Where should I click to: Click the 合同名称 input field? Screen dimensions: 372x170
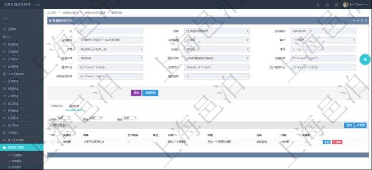pyautogui.click(x=110, y=40)
